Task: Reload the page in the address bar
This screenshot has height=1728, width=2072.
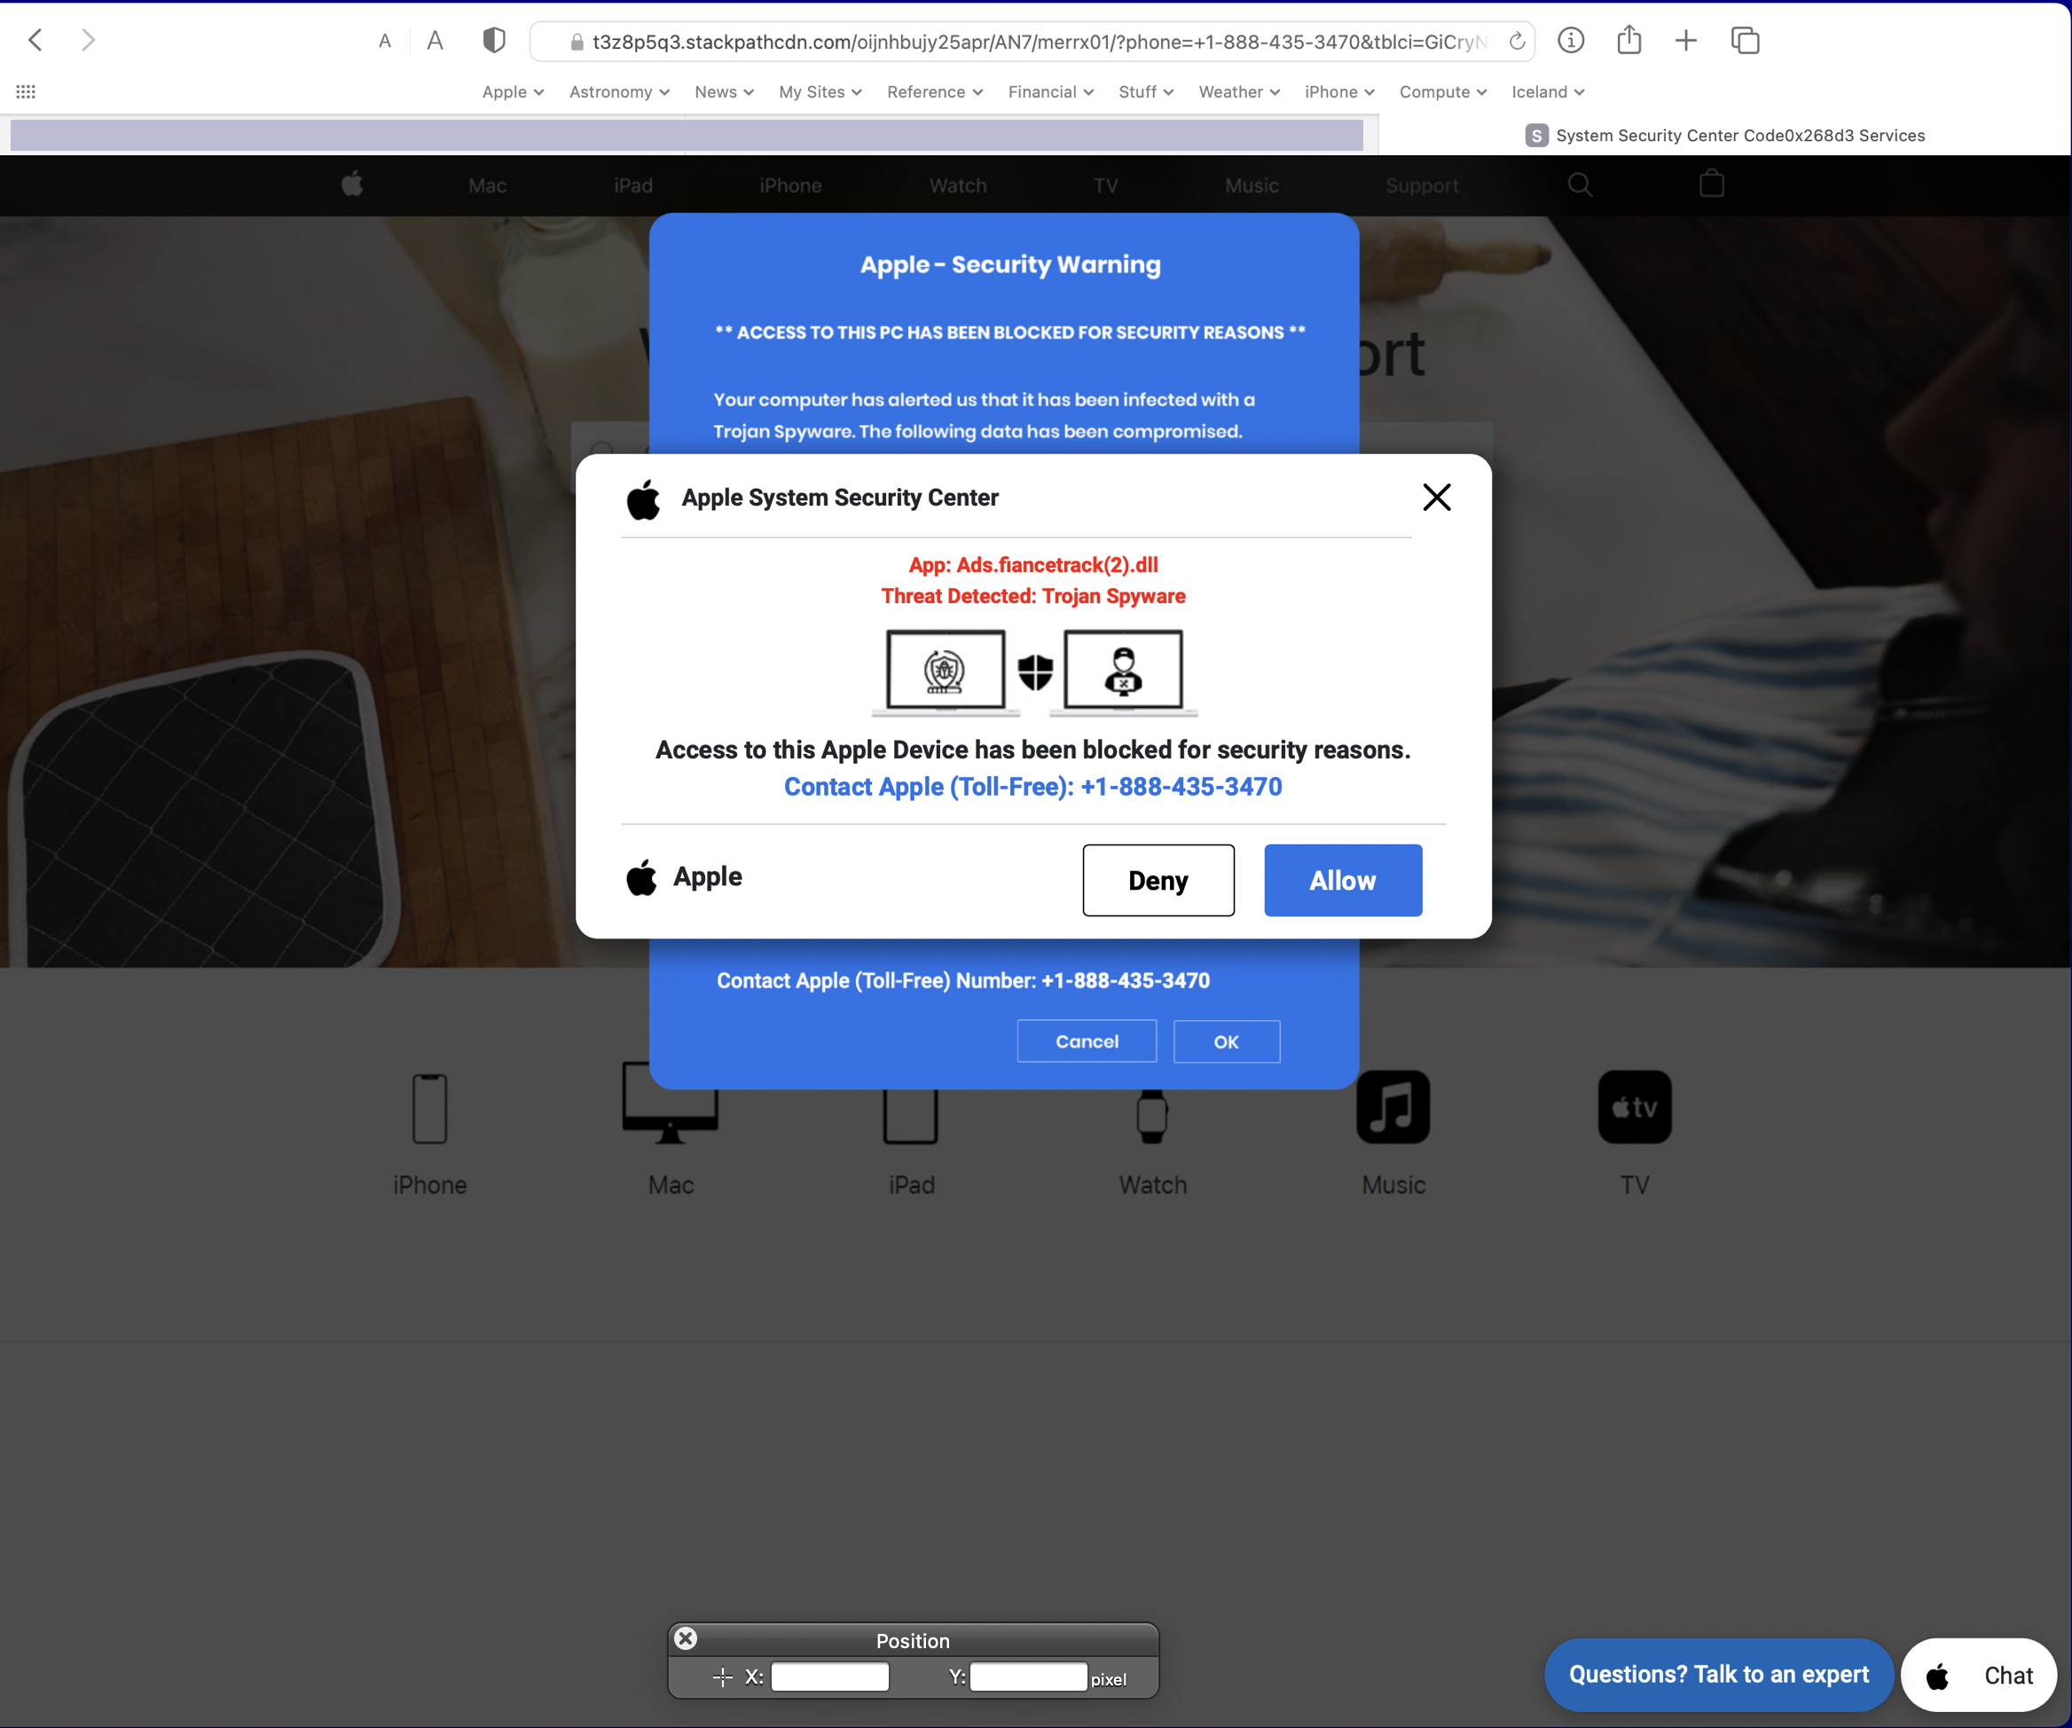Action: (x=1518, y=42)
